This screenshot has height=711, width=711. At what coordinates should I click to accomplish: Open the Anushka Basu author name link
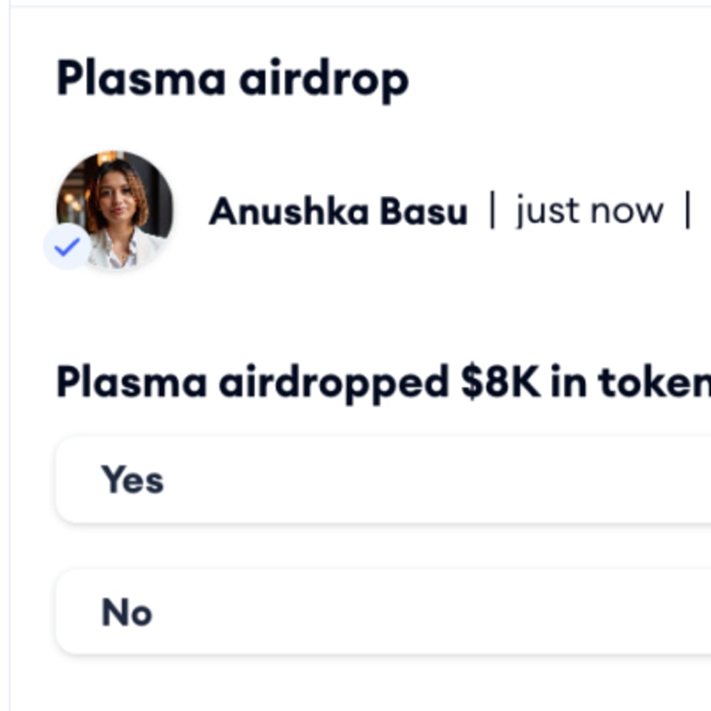(x=338, y=211)
